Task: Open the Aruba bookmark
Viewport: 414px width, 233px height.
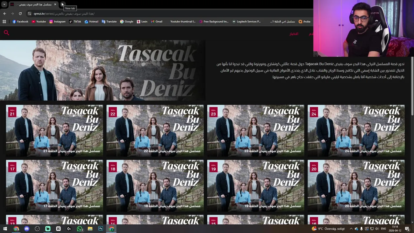Action: (x=304, y=22)
